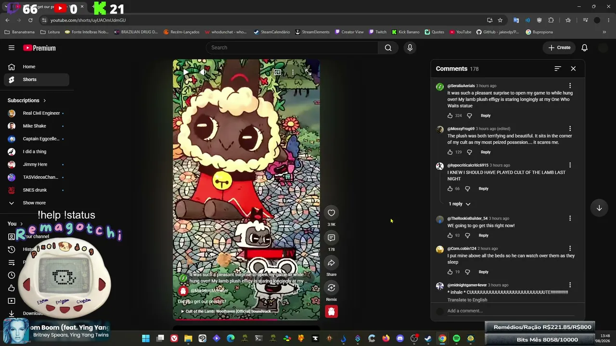
Task: Reply to @MossyFrog69 comment
Action: pos(486,152)
